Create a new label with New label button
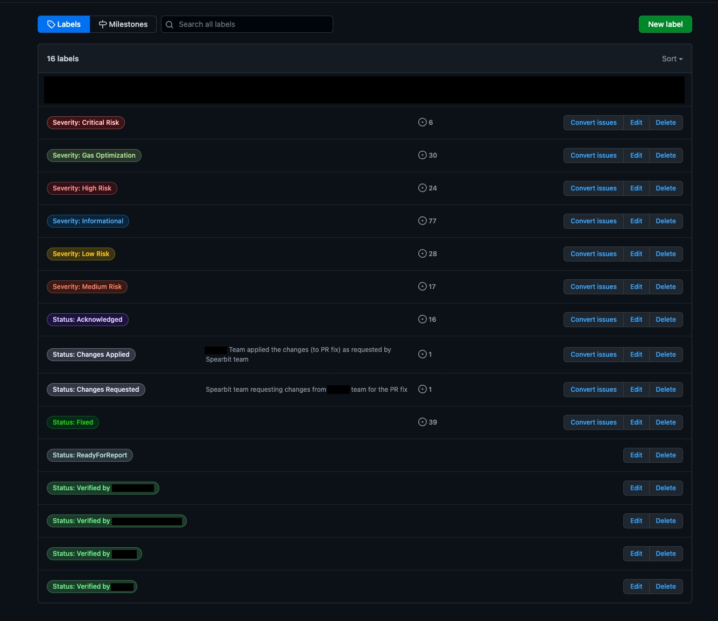Viewport: 718px width, 621px height. [665, 24]
